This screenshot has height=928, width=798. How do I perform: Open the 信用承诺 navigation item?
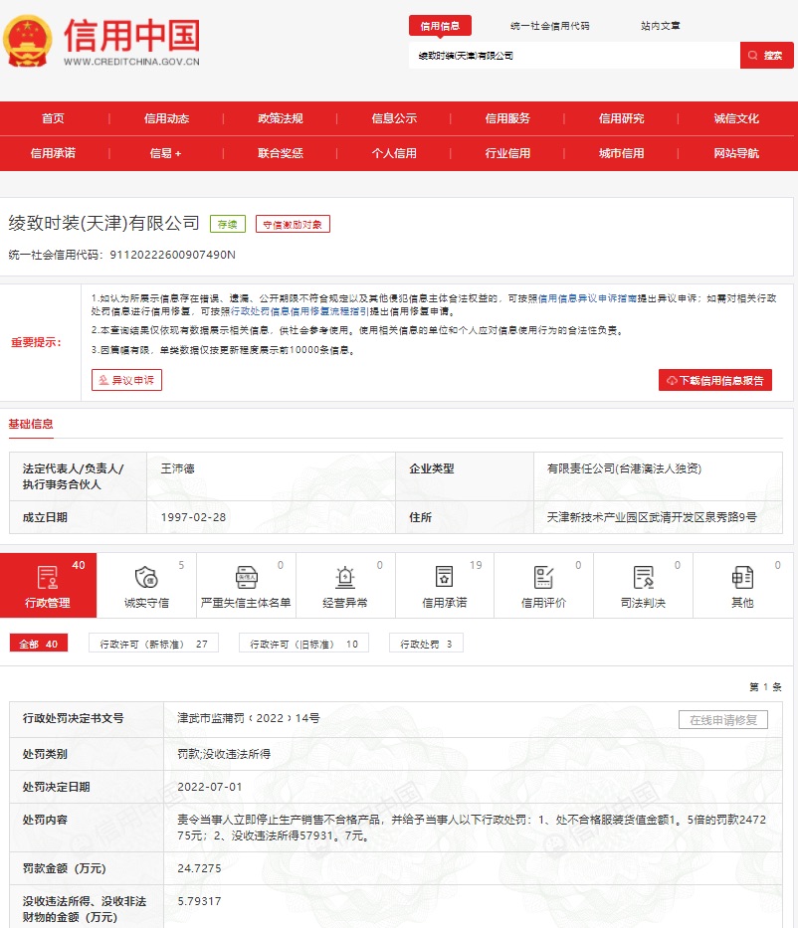(x=53, y=153)
